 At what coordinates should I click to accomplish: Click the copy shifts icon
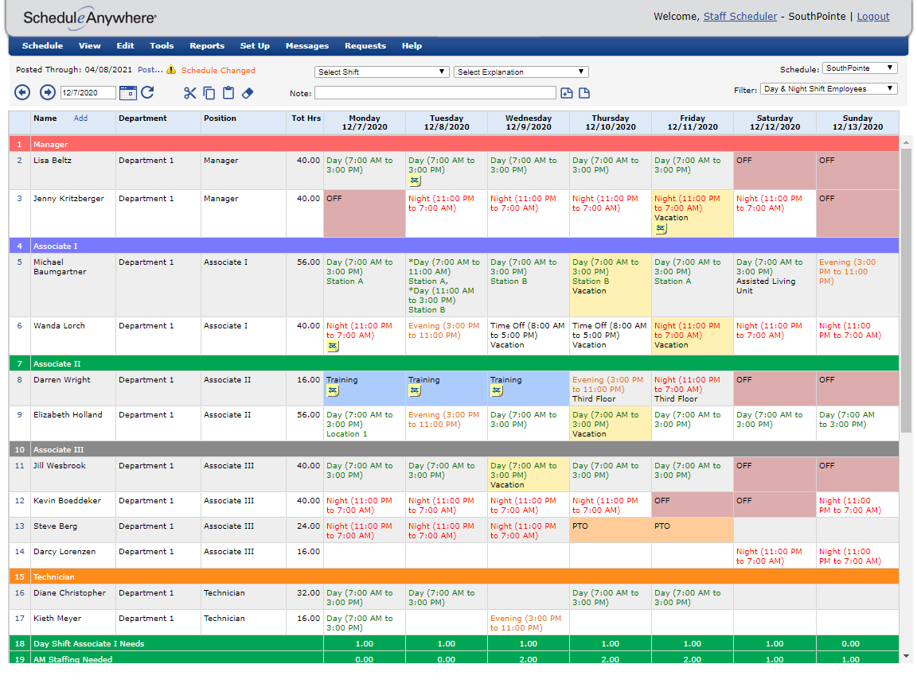209,93
